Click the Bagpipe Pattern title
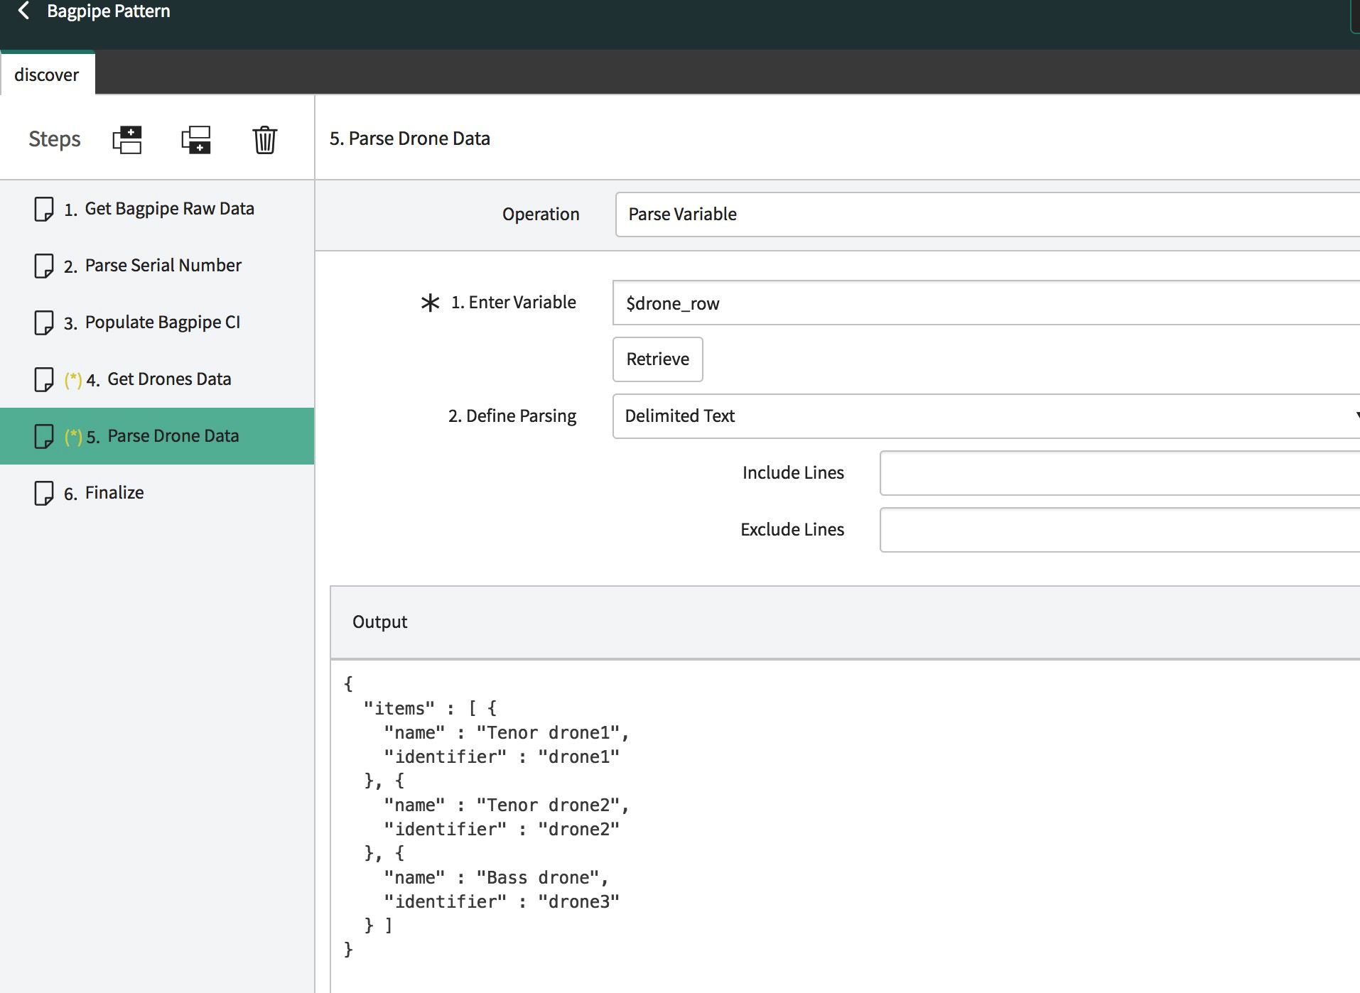 pyautogui.click(x=109, y=11)
